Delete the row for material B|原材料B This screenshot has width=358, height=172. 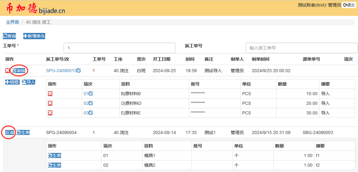click(x=50, y=94)
